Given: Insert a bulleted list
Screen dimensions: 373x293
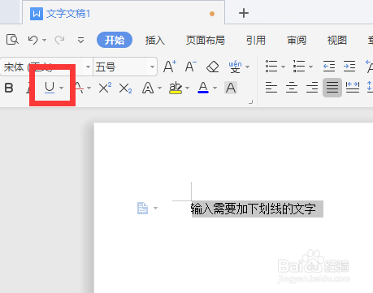Looking at the screenshot, I should [271, 67].
